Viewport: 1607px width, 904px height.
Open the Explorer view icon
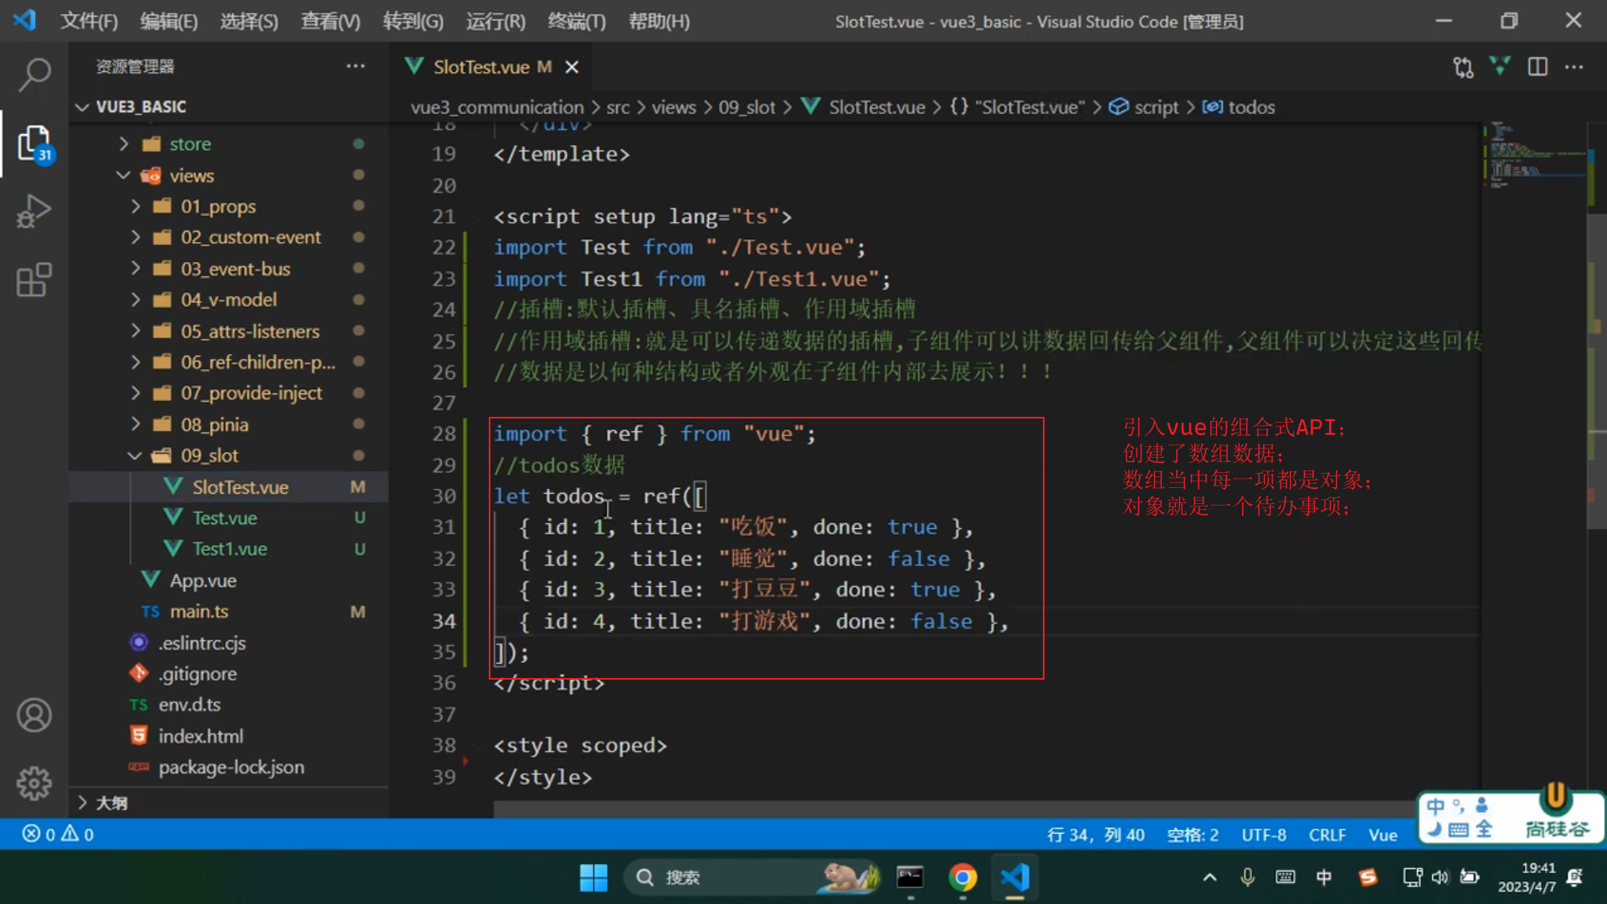(34, 143)
